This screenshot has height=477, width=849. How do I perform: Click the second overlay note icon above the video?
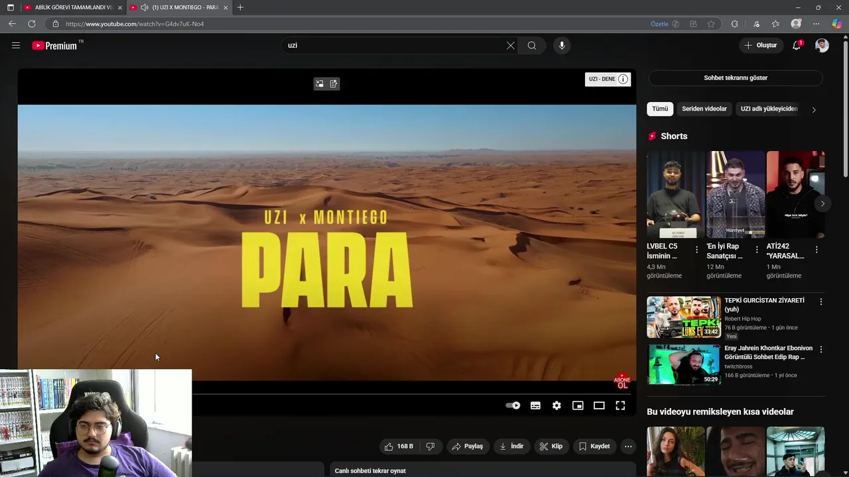pyautogui.click(x=334, y=84)
